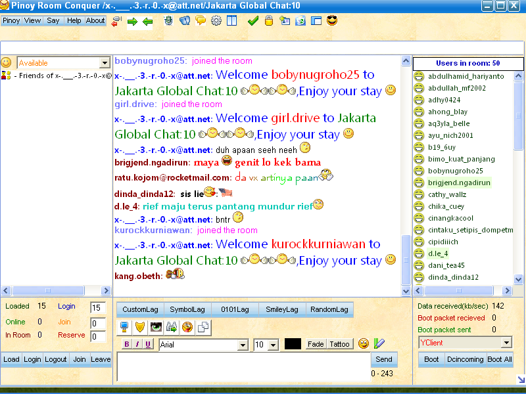Click the Load button
Viewport: 526px width, 394px height.
click(x=11, y=359)
